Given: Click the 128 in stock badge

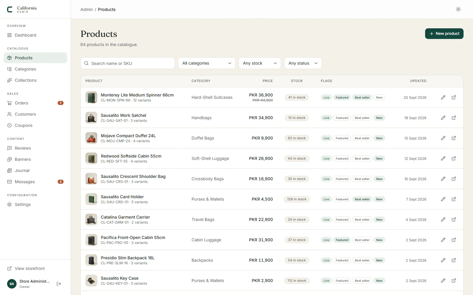Looking at the screenshot, I should (x=297, y=199).
